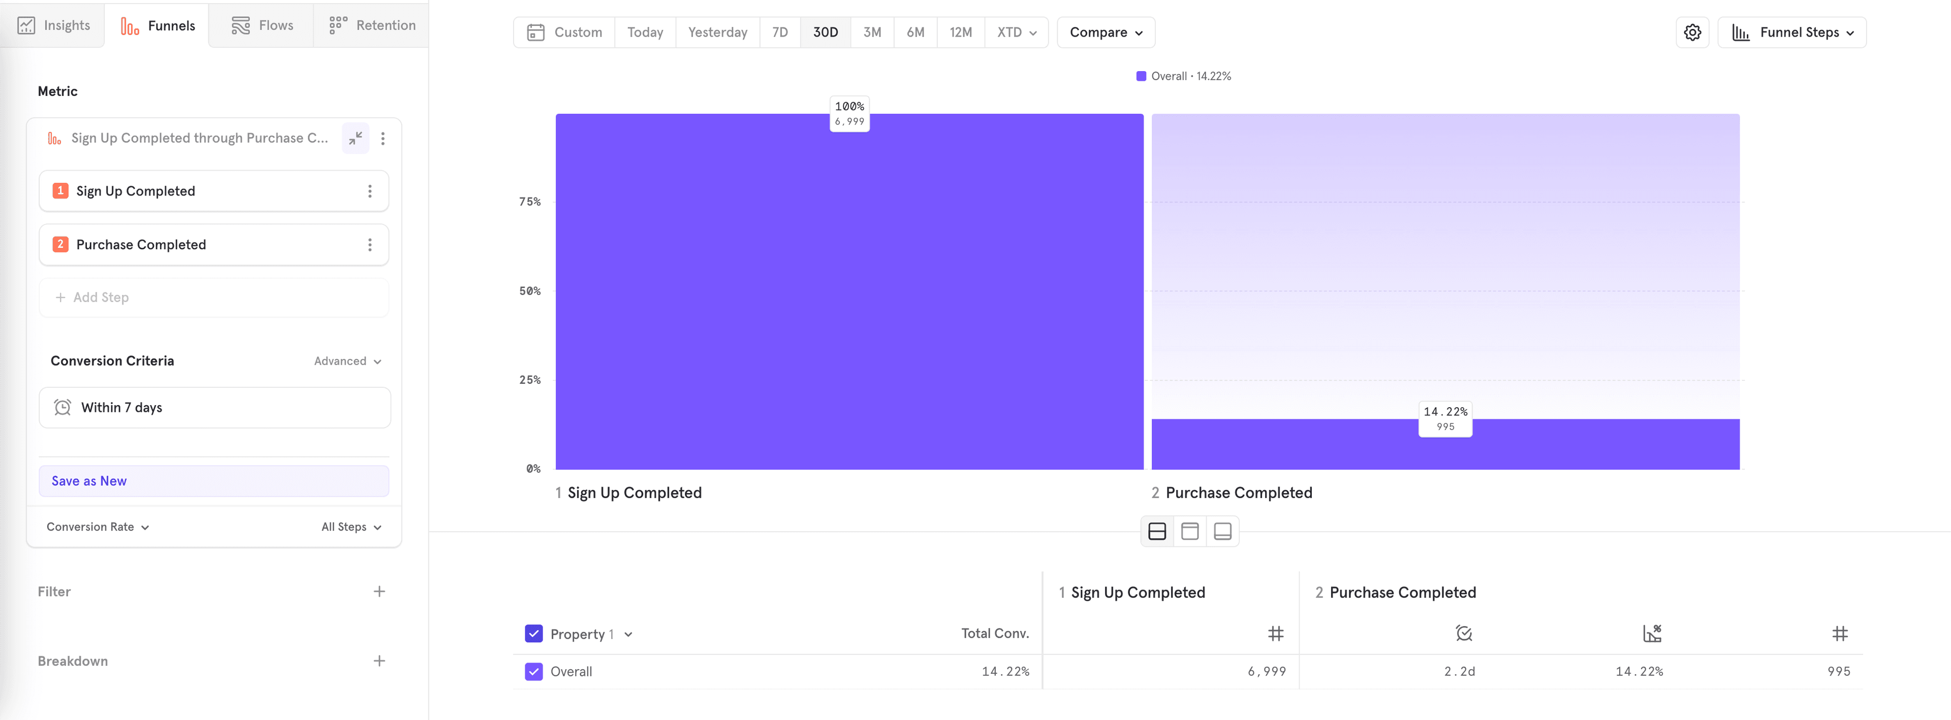Open Purchase Completed step kebab menu
The image size is (1951, 720).
pyautogui.click(x=369, y=245)
